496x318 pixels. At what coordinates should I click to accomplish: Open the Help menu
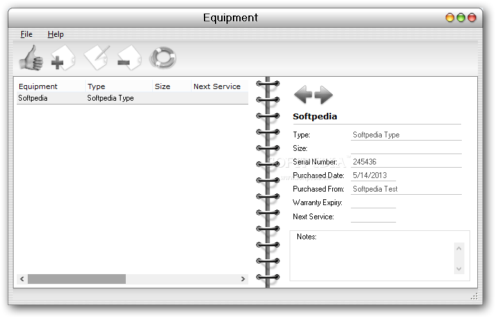tap(55, 34)
